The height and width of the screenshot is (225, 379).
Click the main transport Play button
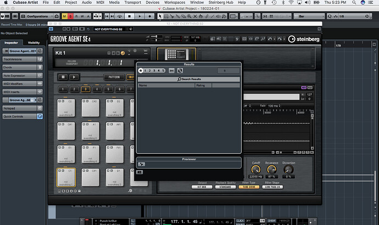(x=140, y=16)
